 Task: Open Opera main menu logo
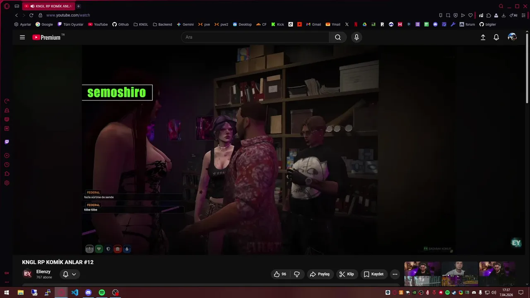7,6
